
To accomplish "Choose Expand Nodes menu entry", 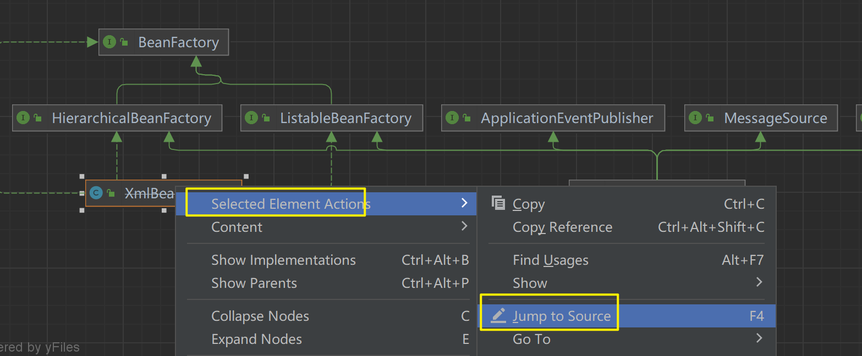I will 256,340.
